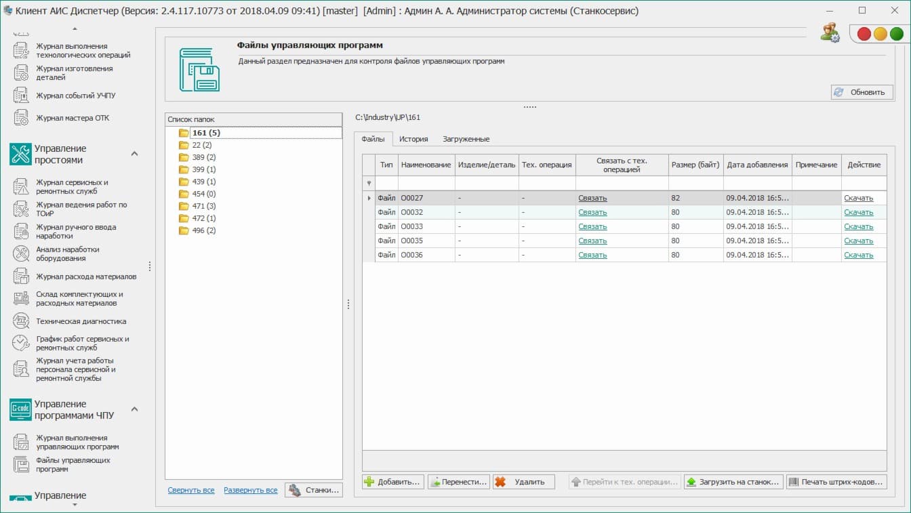Image resolution: width=911 pixels, height=513 pixels.
Task: Open Анализ наработки оборудования icon
Action: pos(21,253)
